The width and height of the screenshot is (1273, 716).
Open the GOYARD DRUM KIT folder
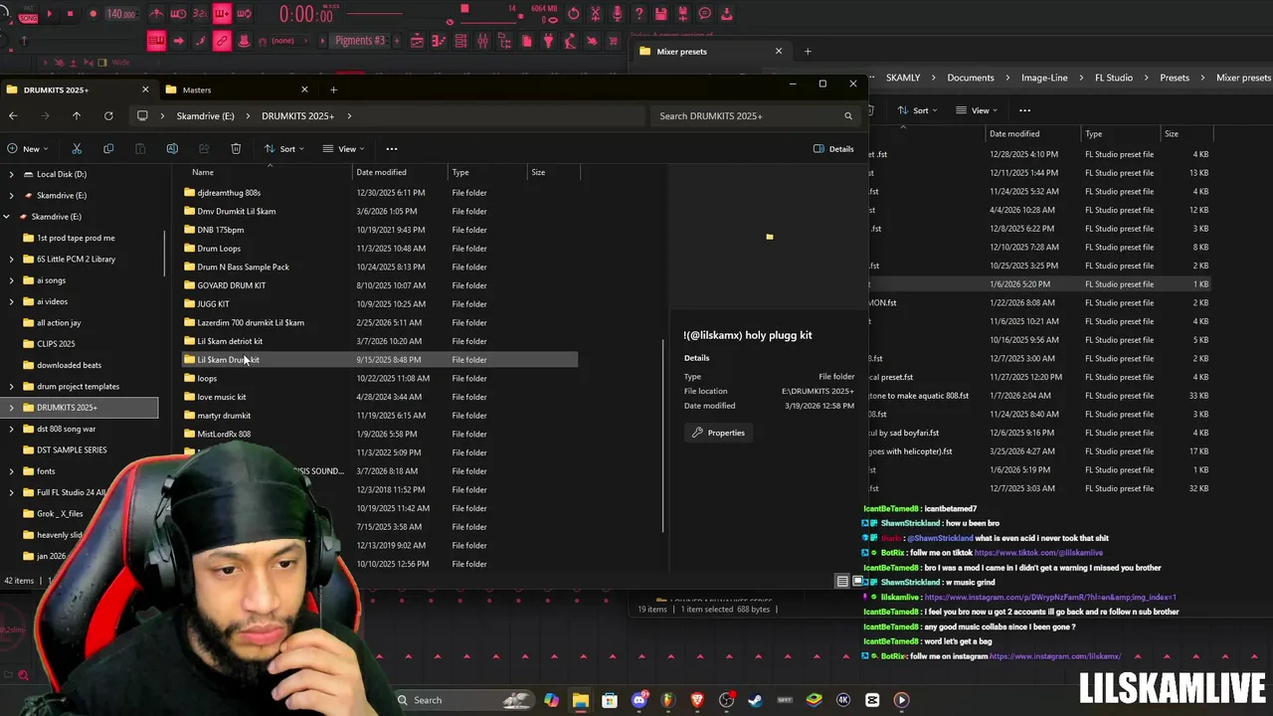coord(231,285)
